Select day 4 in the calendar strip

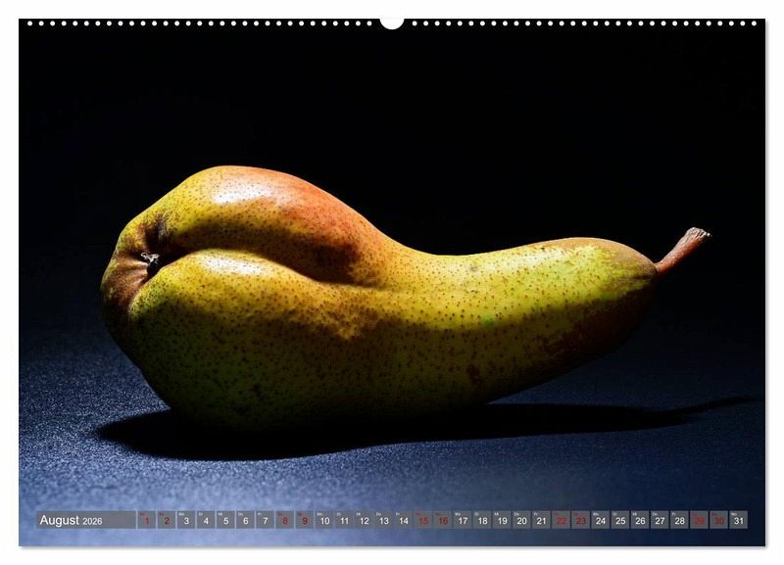click(206, 520)
